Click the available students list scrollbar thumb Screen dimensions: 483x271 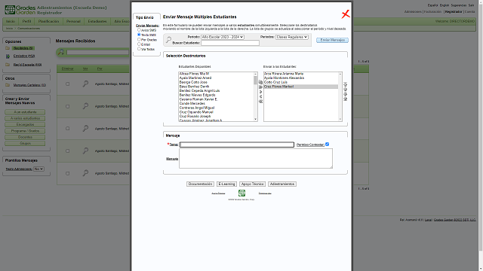[255, 81]
